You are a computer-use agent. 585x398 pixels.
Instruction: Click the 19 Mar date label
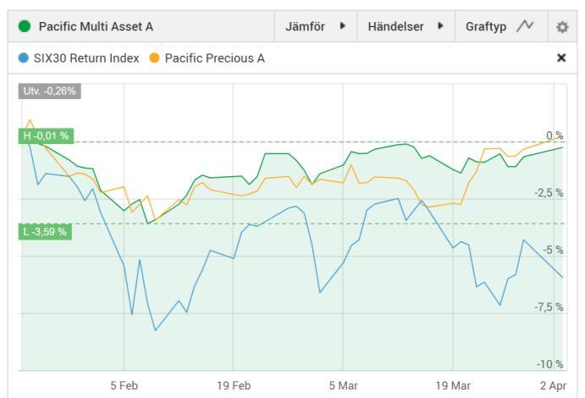point(453,385)
